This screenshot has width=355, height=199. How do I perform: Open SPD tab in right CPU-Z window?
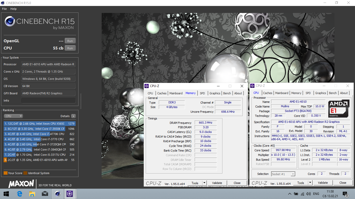(308, 93)
